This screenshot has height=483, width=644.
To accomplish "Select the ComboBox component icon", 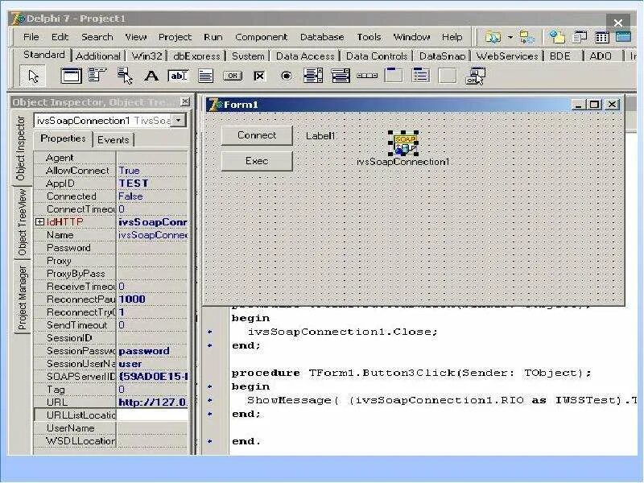I will [341, 76].
